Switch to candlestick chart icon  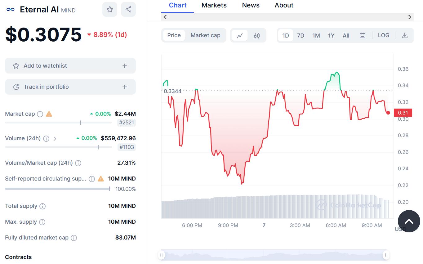click(257, 35)
